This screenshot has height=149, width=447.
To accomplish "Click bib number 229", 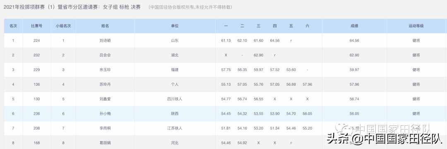I will coord(36,70).
